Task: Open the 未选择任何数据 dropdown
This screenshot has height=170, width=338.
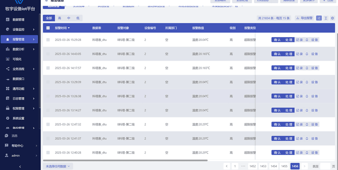Action: (x=58, y=166)
